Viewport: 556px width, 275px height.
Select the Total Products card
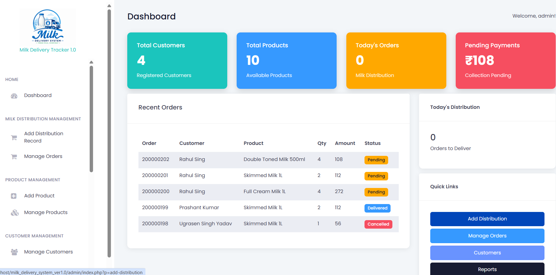(x=287, y=61)
